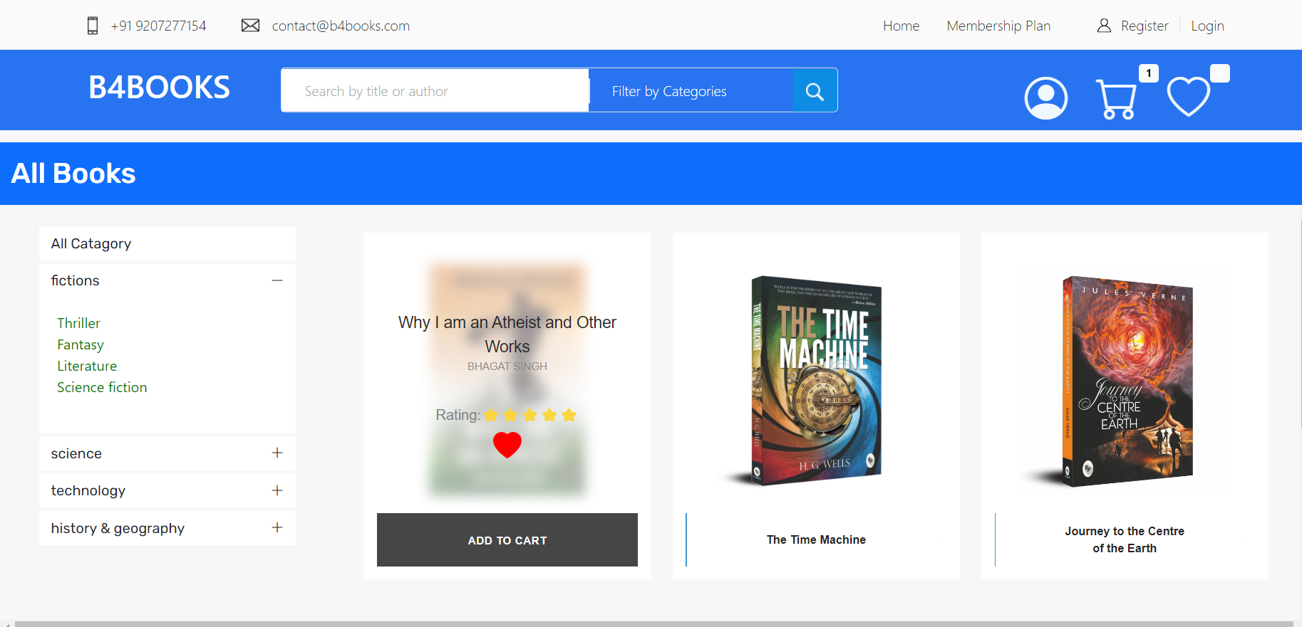Go to the Home menu item
This screenshot has width=1302, height=627.
click(901, 26)
